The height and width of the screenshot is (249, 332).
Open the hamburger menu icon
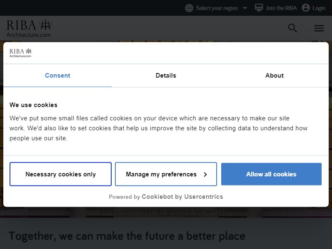(x=319, y=28)
